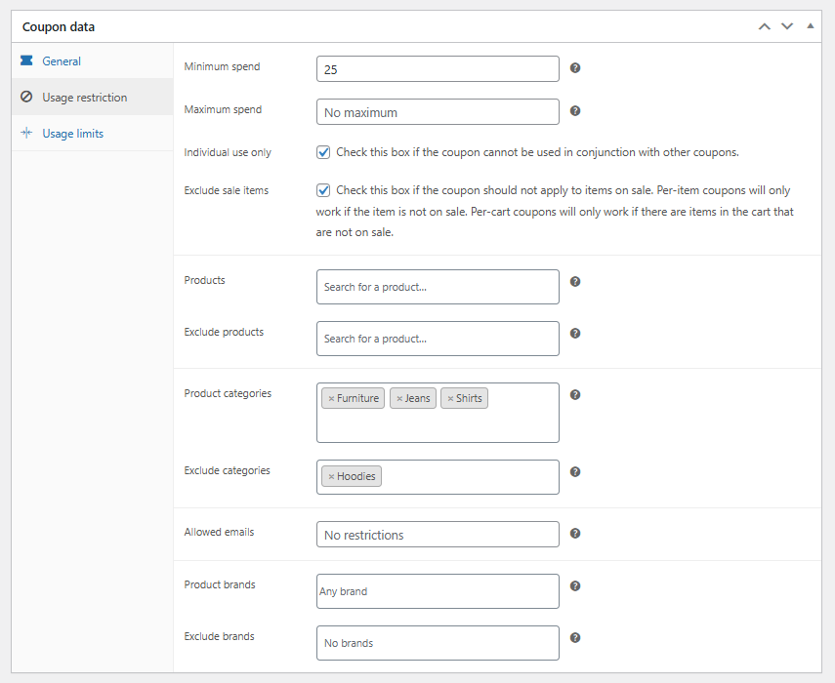Click the General tab's ticket icon

click(25, 60)
